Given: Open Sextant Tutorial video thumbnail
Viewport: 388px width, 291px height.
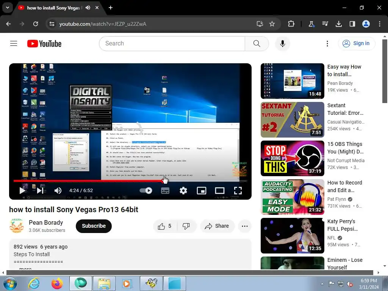Looking at the screenshot, I should [292, 119].
